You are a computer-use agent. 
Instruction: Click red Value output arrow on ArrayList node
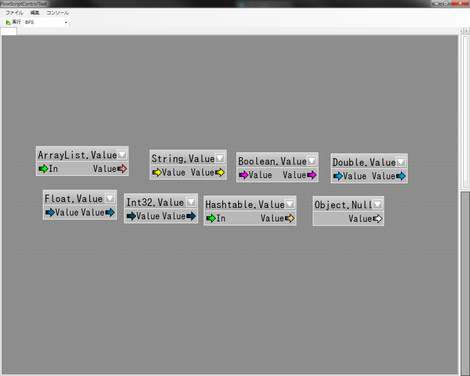[122, 169]
